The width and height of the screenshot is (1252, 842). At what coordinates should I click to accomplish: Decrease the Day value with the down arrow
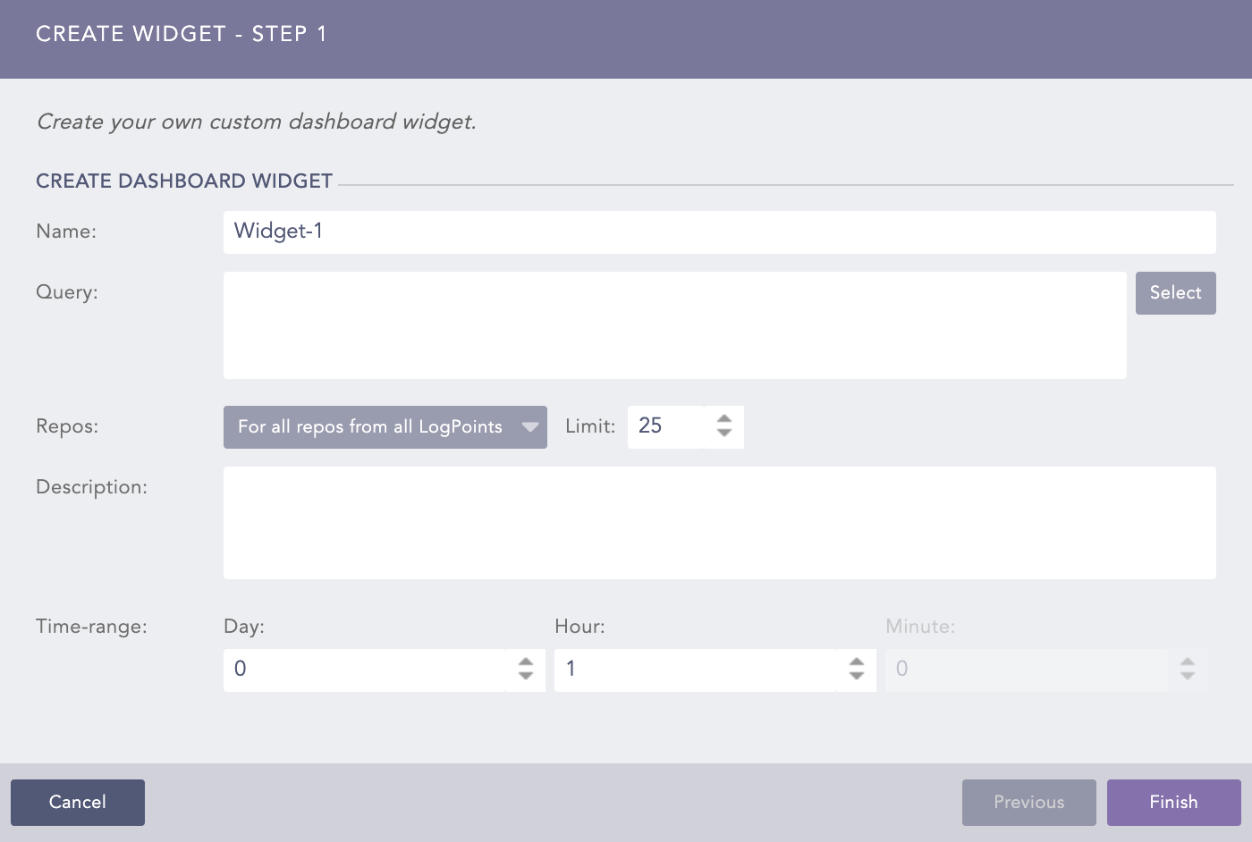tap(526, 676)
